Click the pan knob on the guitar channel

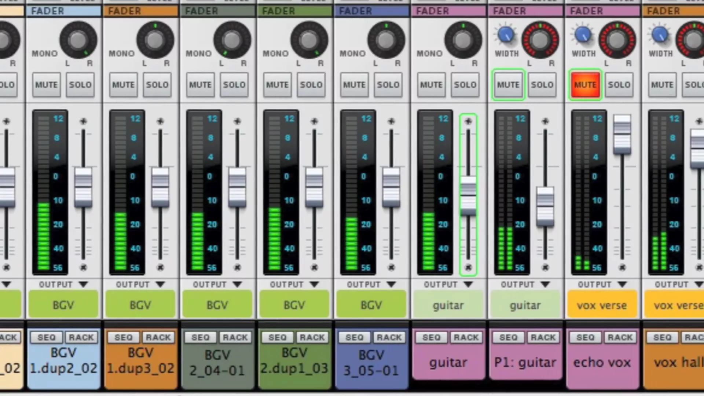(463, 40)
